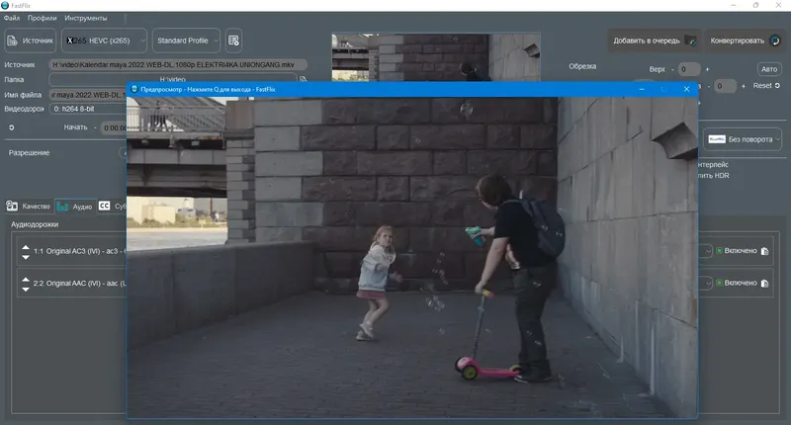Open the Файл menu
Screen dimensions: 791x425
[x=12, y=18]
